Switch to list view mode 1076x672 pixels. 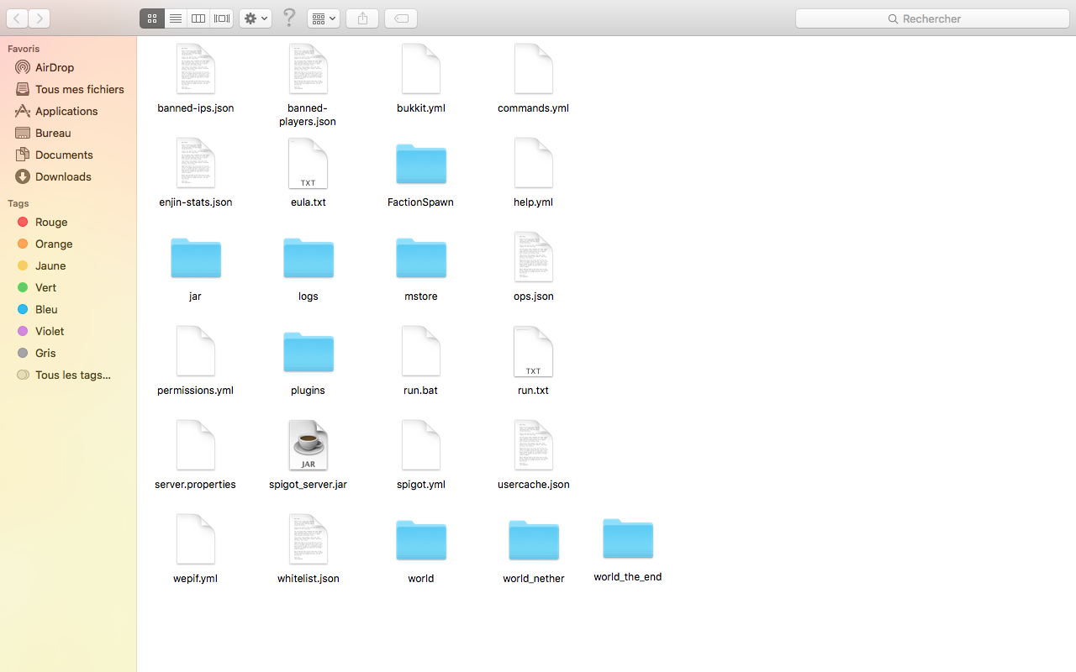coord(175,18)
